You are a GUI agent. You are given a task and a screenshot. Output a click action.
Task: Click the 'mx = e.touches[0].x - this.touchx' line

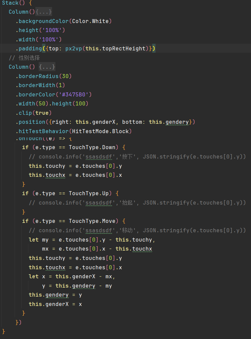coord(97,249)
